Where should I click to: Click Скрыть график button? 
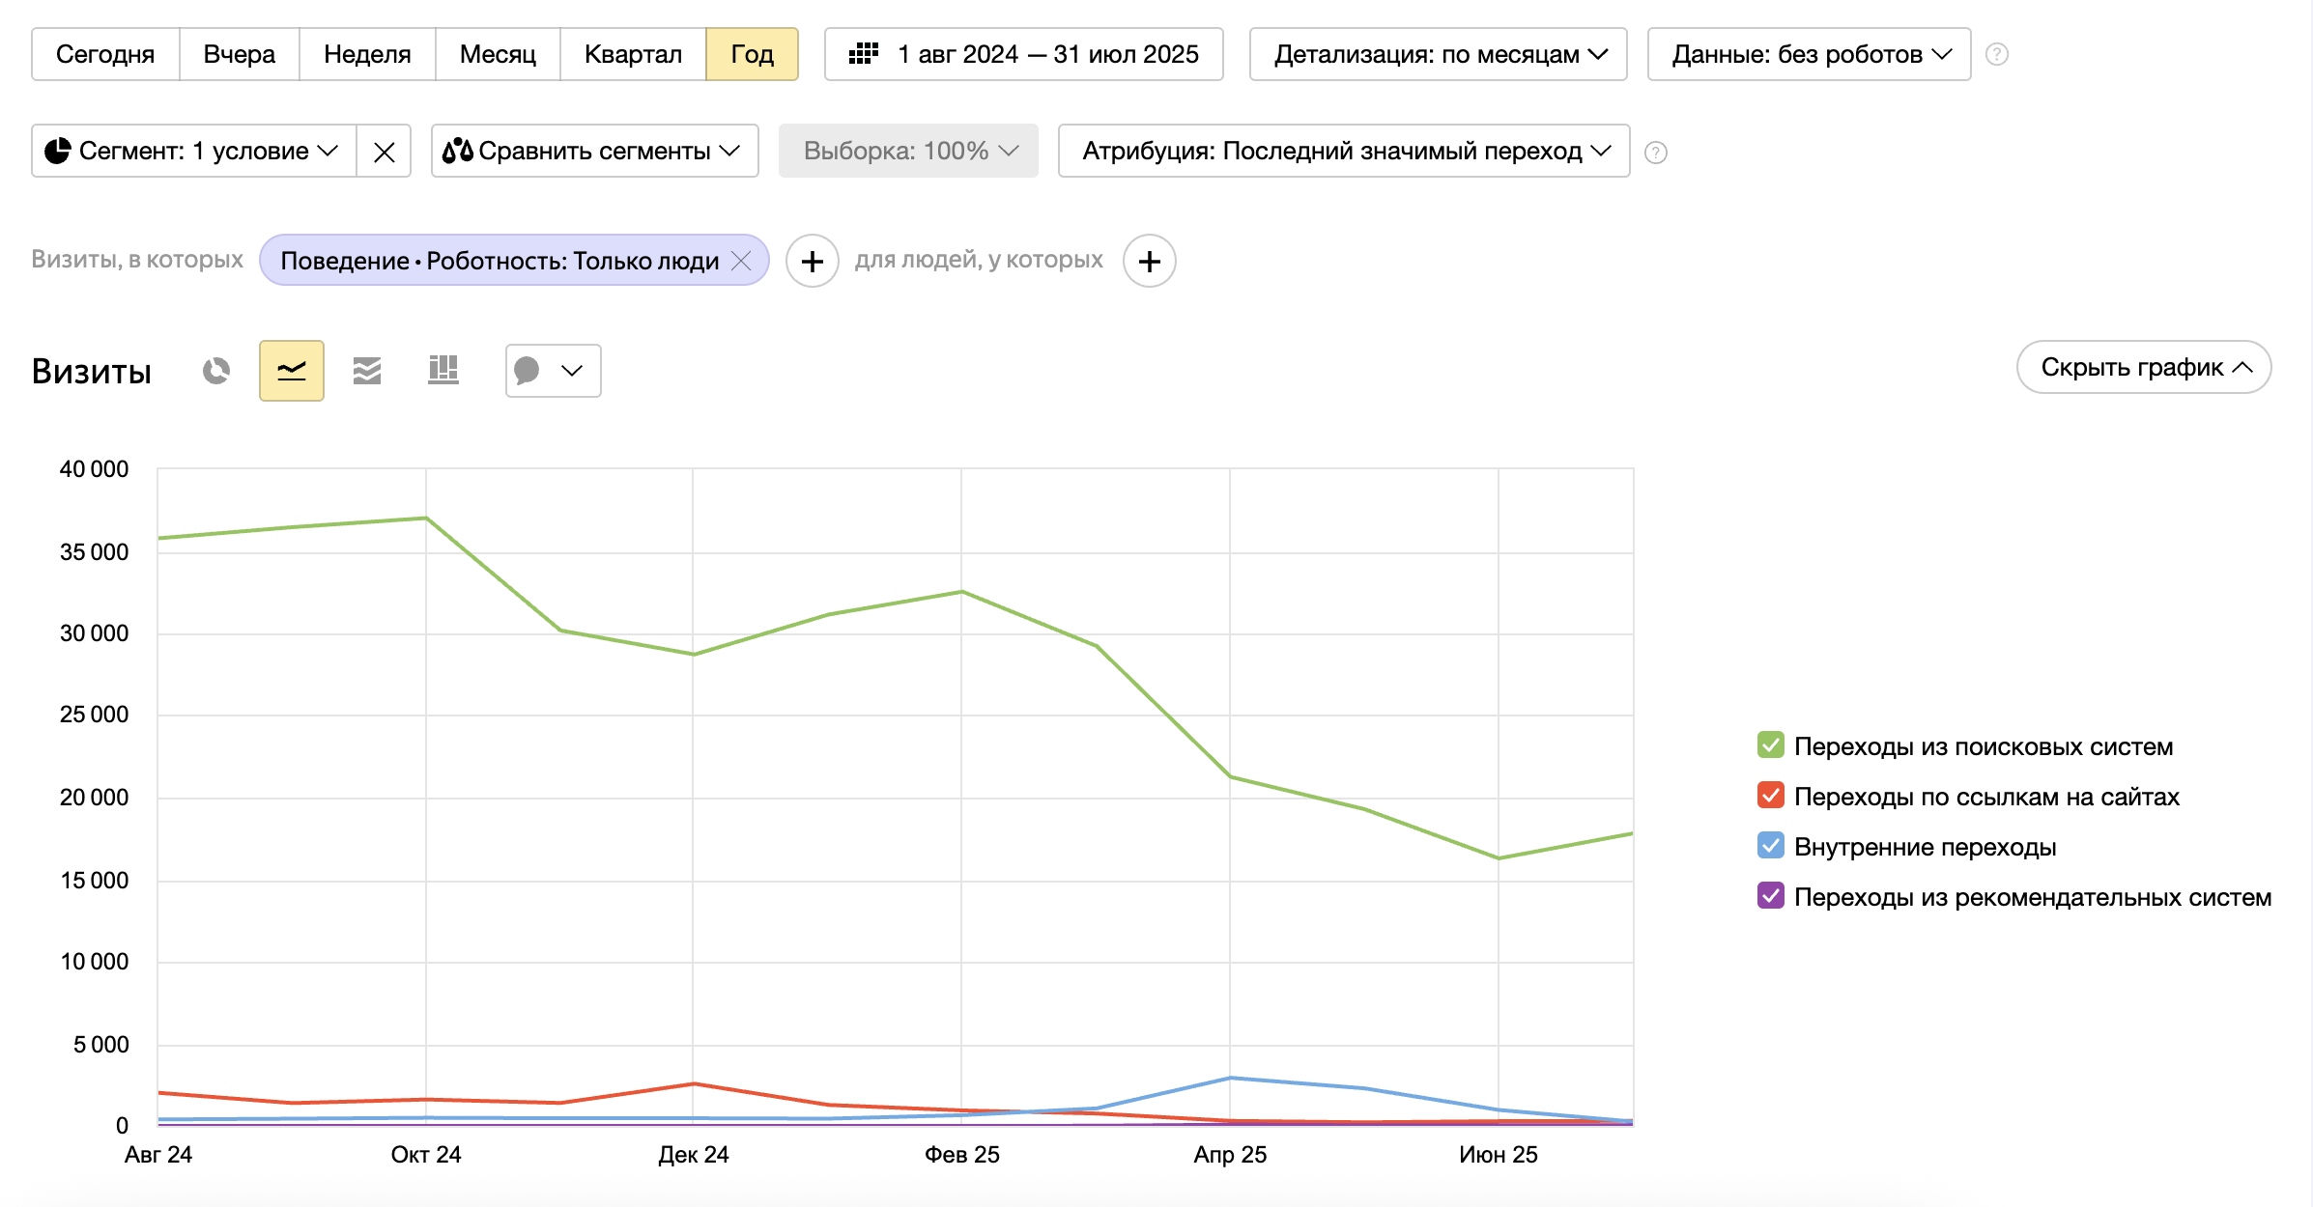coord(2143,367)
